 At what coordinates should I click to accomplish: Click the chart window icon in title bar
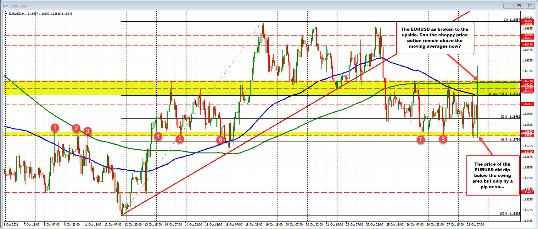click(5, 6)
